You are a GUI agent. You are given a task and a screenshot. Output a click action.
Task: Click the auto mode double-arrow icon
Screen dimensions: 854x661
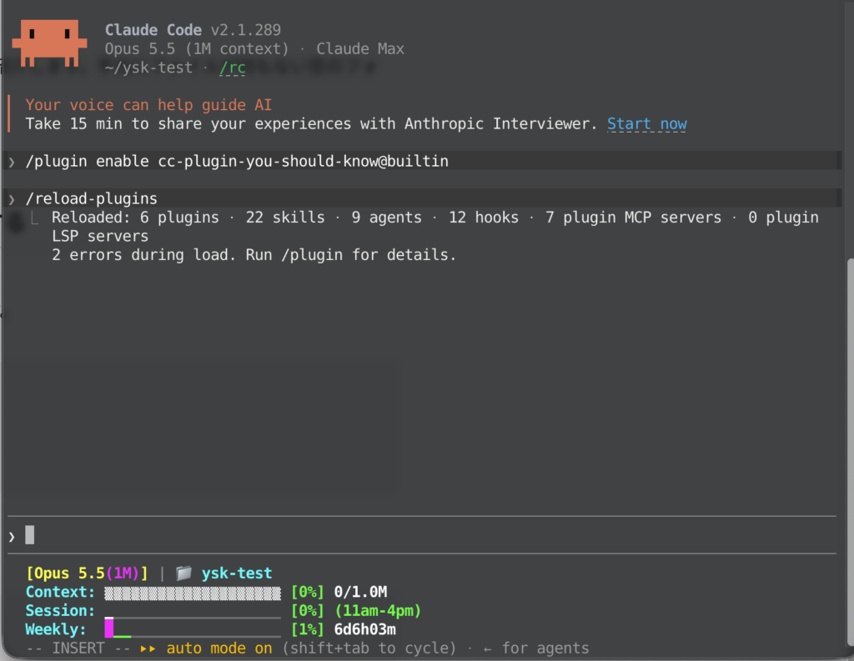click(148, 648)
